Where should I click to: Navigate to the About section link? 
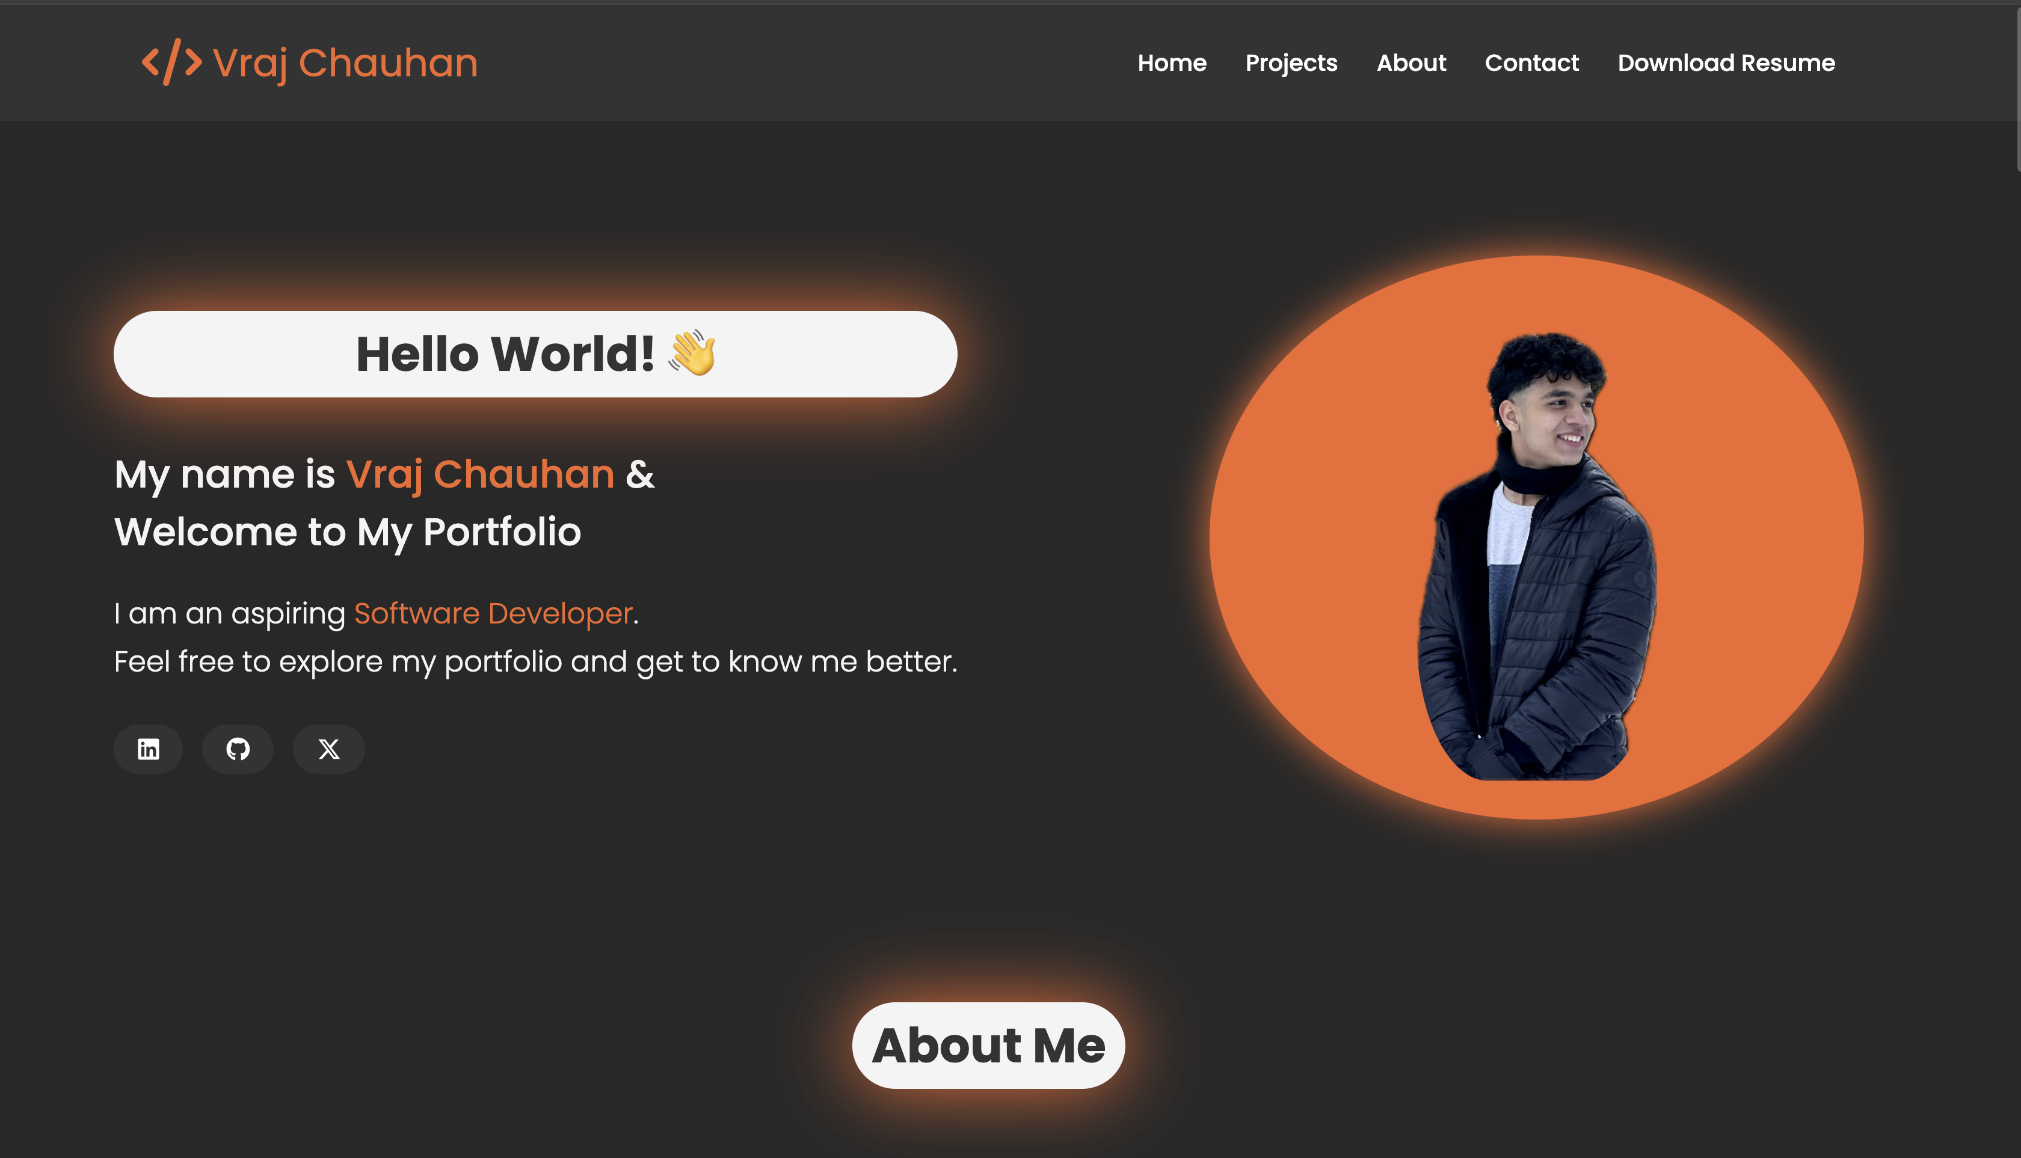pyautogui.click(x=1412, y=63)
